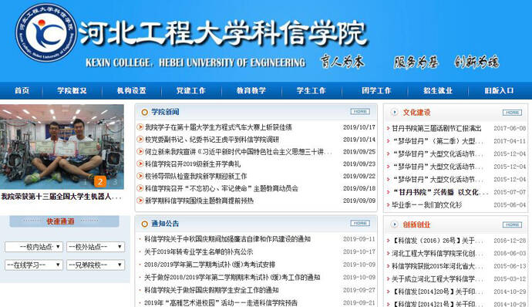Screen dimensions: 532x307
Task: Select slide number 2 on the photo carousel
Action: 100,182
